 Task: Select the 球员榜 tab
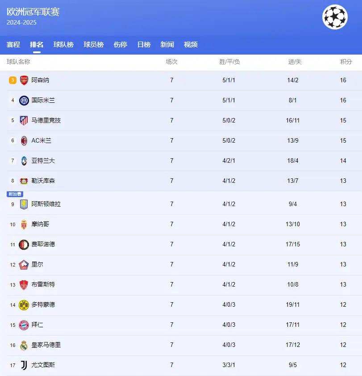93,45
